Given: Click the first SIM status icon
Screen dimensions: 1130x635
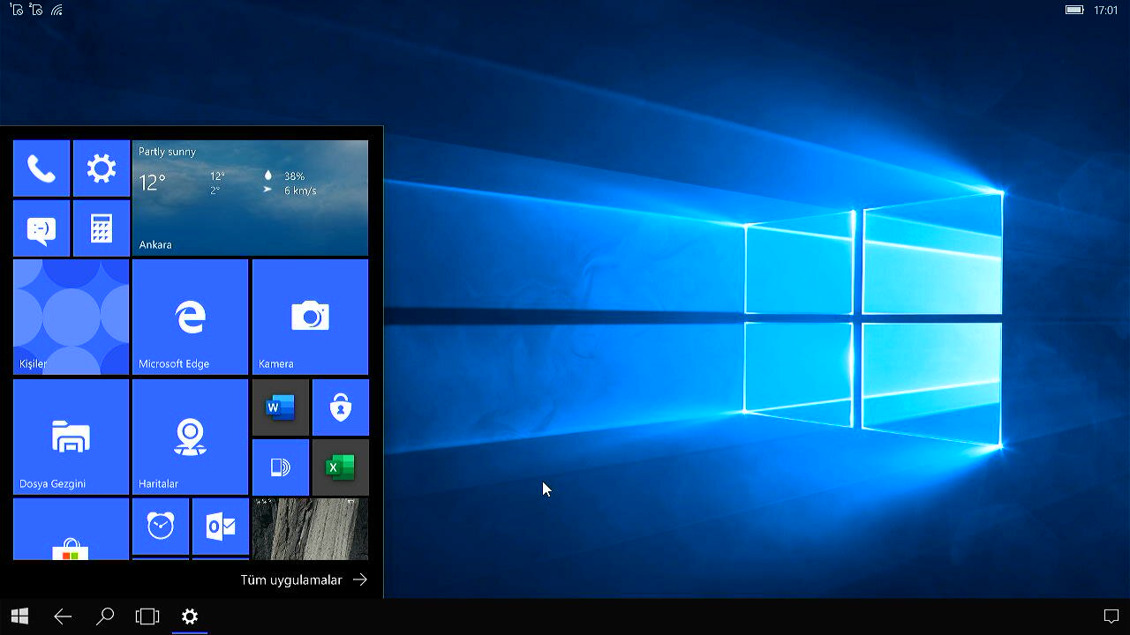Looking at the screenshot, I should pos(17,11).
